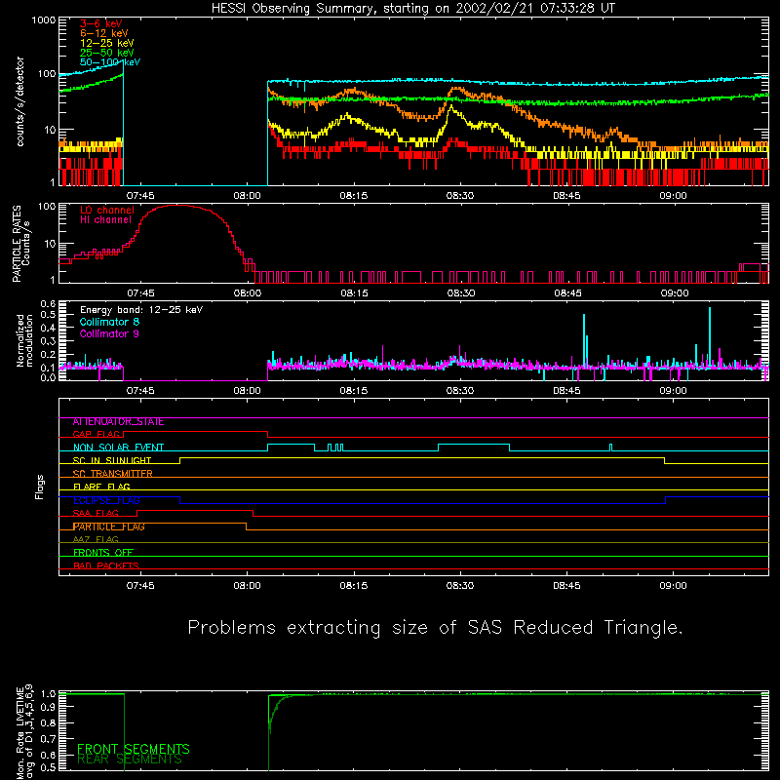Select the orange 6-12 keV legend label
Screen dimensions: 780x780
104,33
